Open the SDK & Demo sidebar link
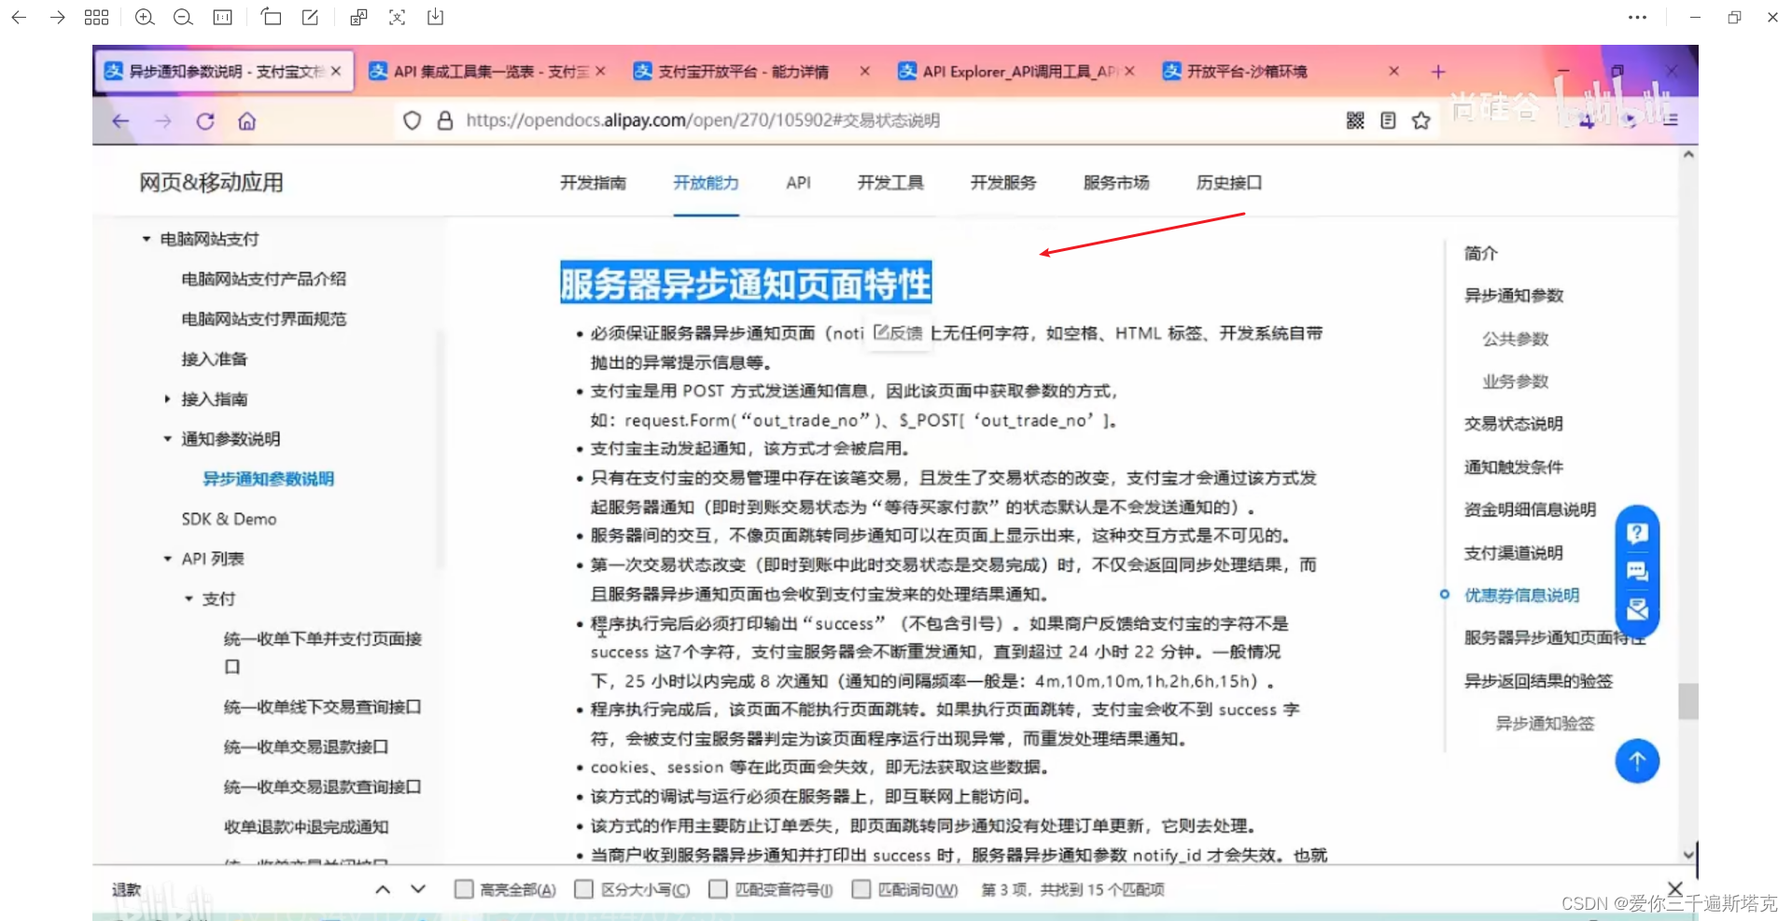 click(x=229, y=519)
